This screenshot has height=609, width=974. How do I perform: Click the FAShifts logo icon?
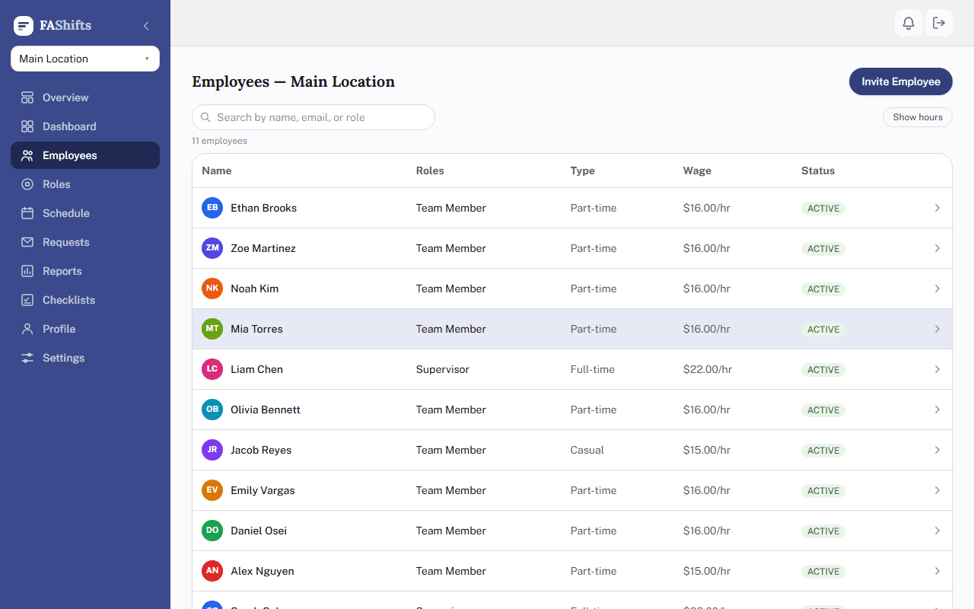click(x=24, y=26)
